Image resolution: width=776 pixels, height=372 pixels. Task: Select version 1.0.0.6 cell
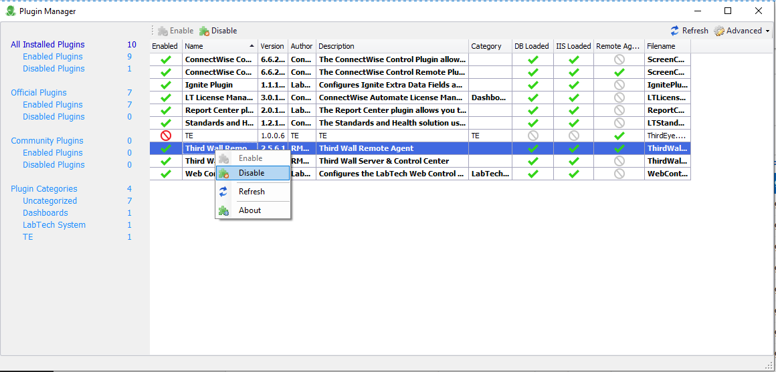coord(273,136)
